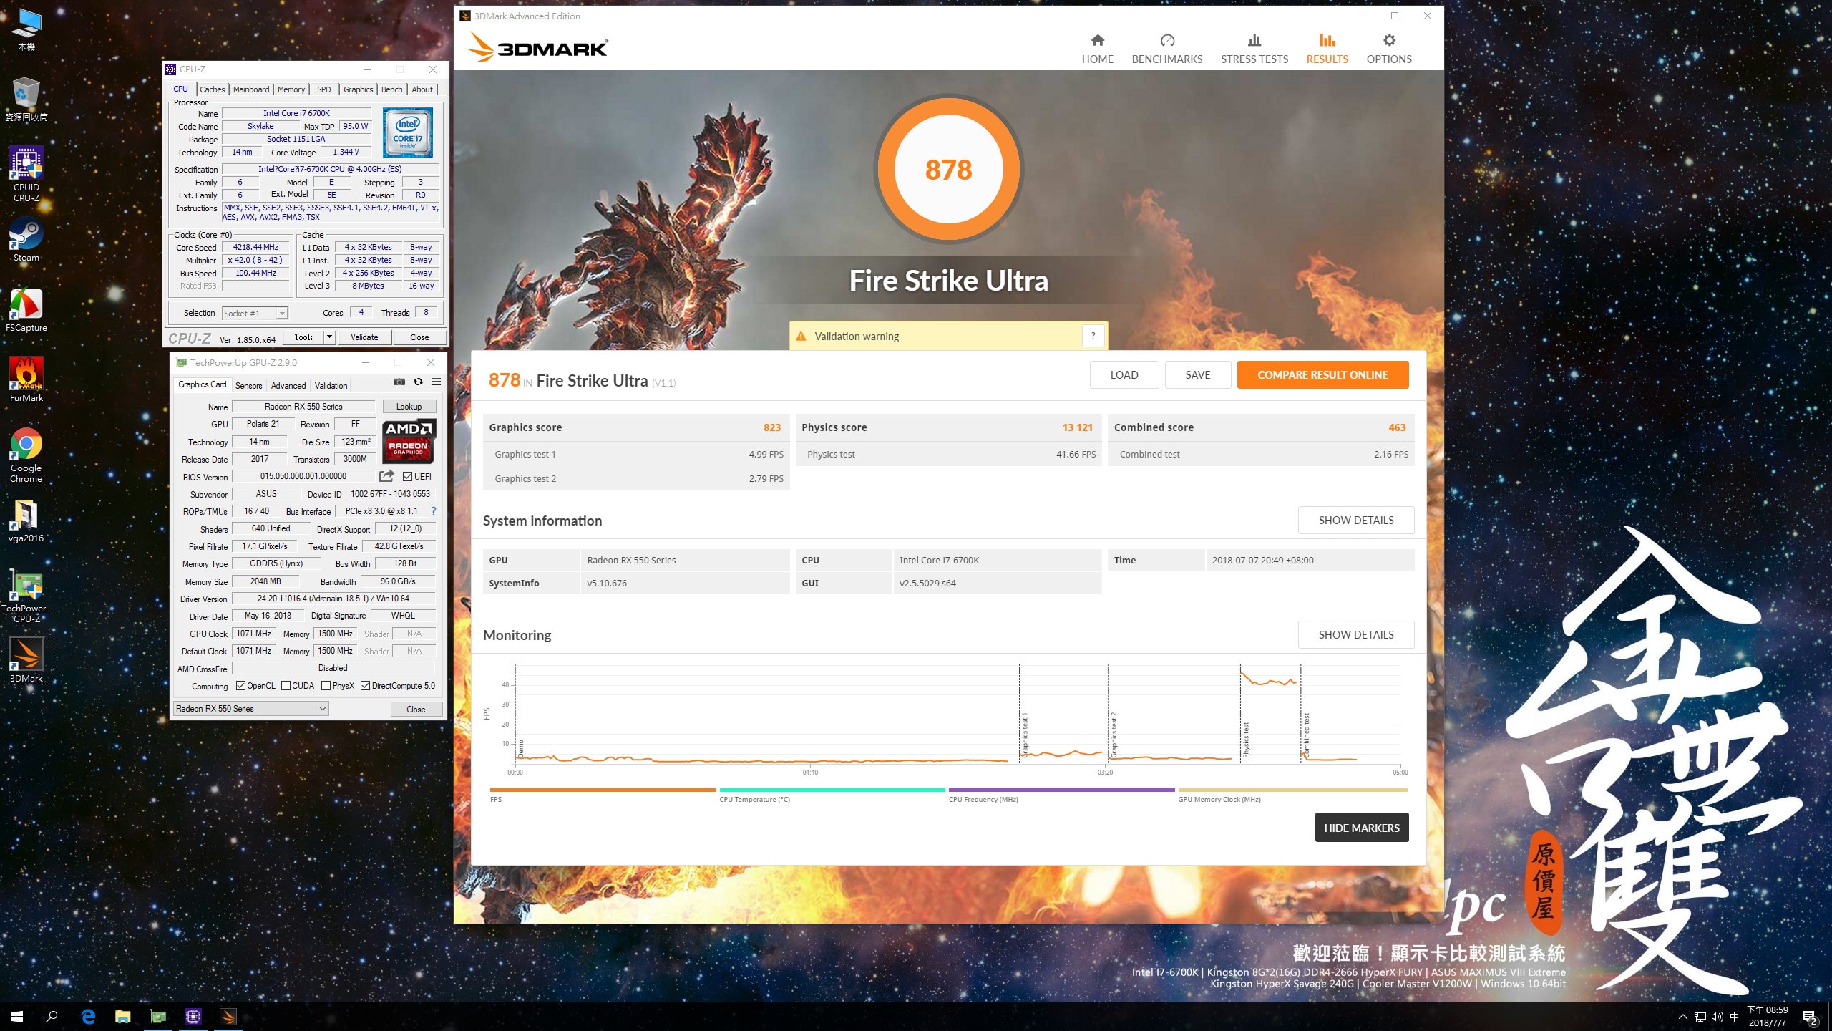Screen dimensions: 1832x1031
Task: Switch to the Memory tab in CPU-Z
Action: tap(291, 89)
